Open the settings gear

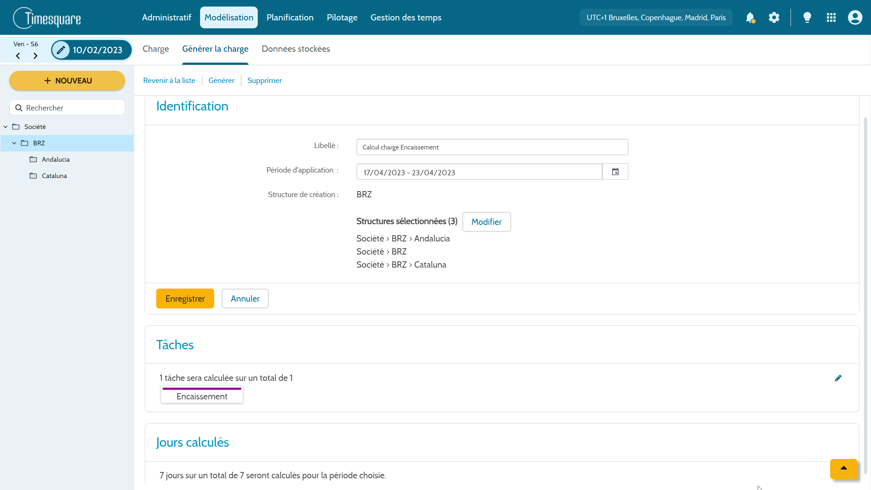(774, 17)
